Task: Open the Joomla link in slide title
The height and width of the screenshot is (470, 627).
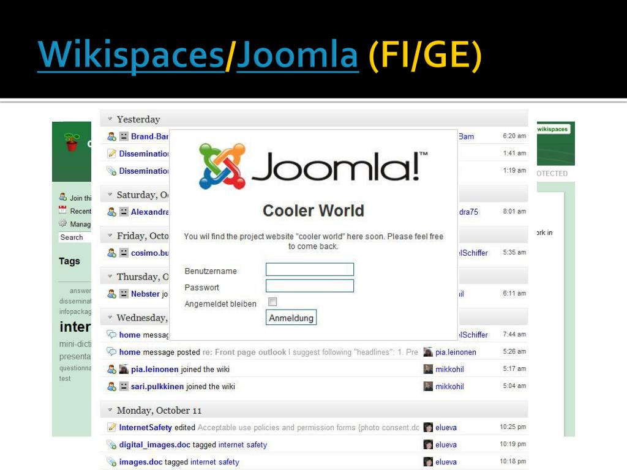Action: click(x=298, y=54)
